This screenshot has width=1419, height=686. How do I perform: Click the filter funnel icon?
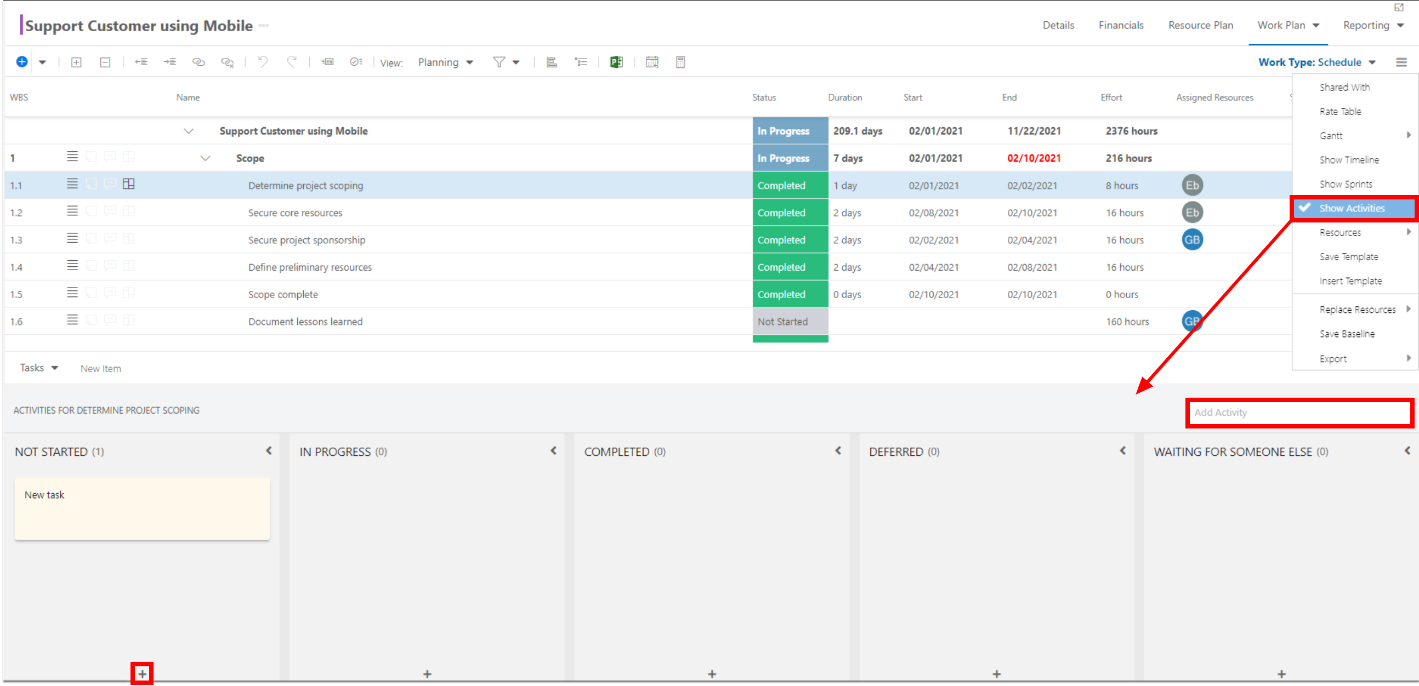click(x=498, y=62)
